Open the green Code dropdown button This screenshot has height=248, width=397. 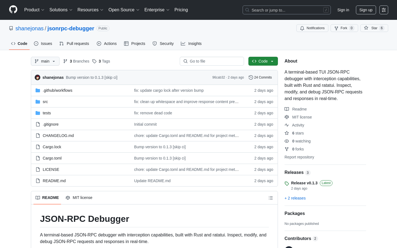pyautogui.click(x=263, y=61)
